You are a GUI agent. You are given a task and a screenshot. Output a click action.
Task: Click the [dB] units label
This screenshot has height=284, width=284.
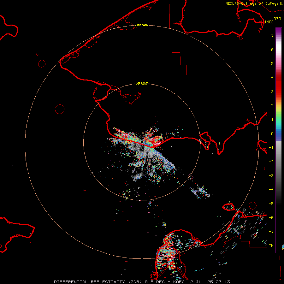(269, 22)
